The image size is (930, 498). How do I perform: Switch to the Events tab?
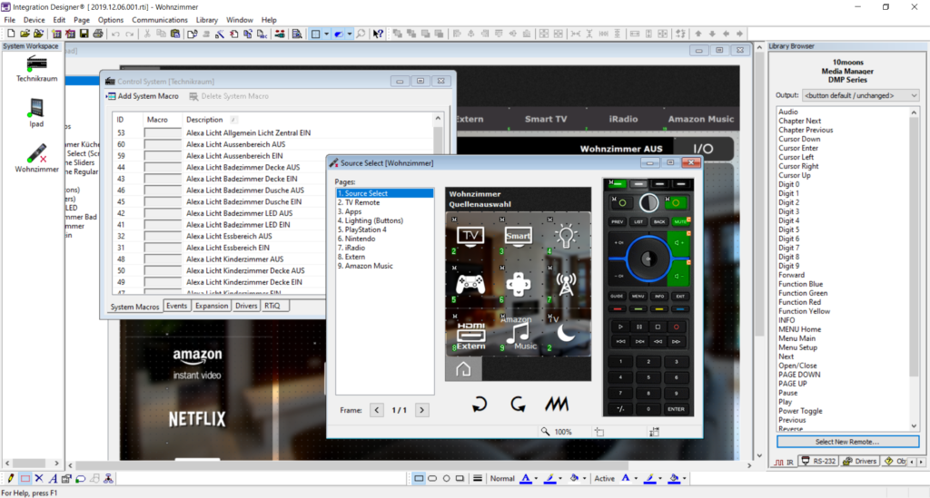click(177, 306)
